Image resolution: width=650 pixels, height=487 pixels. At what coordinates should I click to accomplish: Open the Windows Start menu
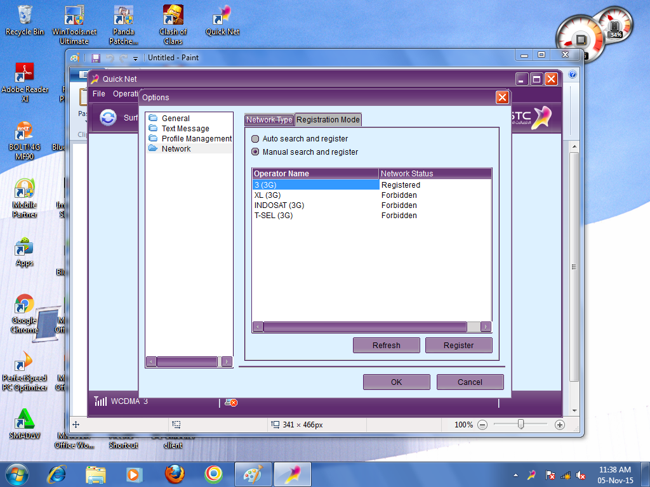pyautogui.click(x=17, y=474)
